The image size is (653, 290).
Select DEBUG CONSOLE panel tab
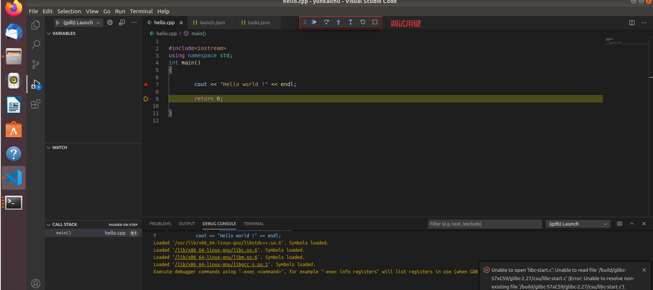[219, 224]
